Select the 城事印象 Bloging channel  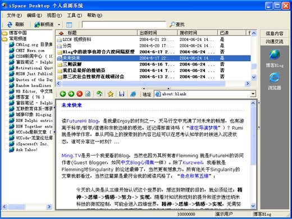[x=34, y=115]
